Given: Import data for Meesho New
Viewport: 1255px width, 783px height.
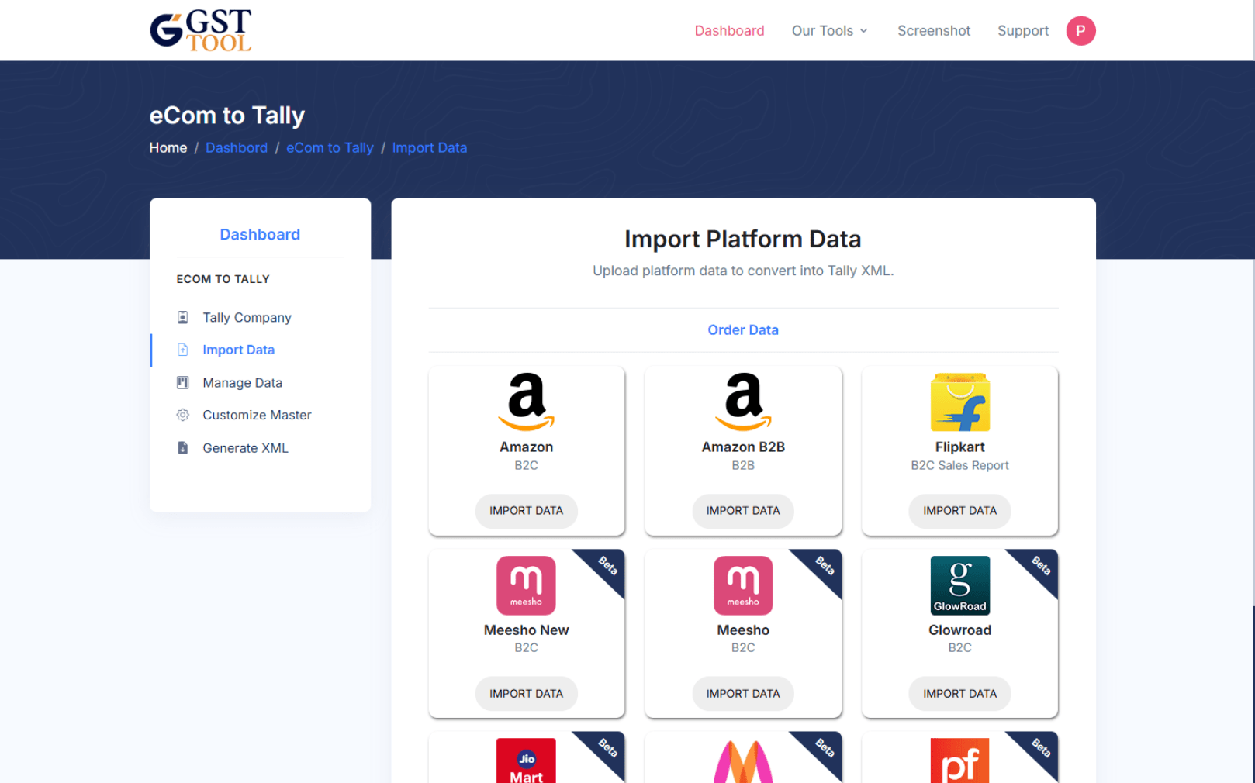Looking at the screenshot, I should [527, 693].
